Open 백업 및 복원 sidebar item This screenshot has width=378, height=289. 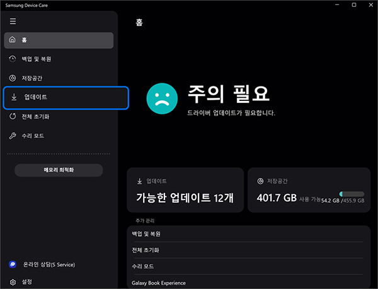(x=59, y=59)
